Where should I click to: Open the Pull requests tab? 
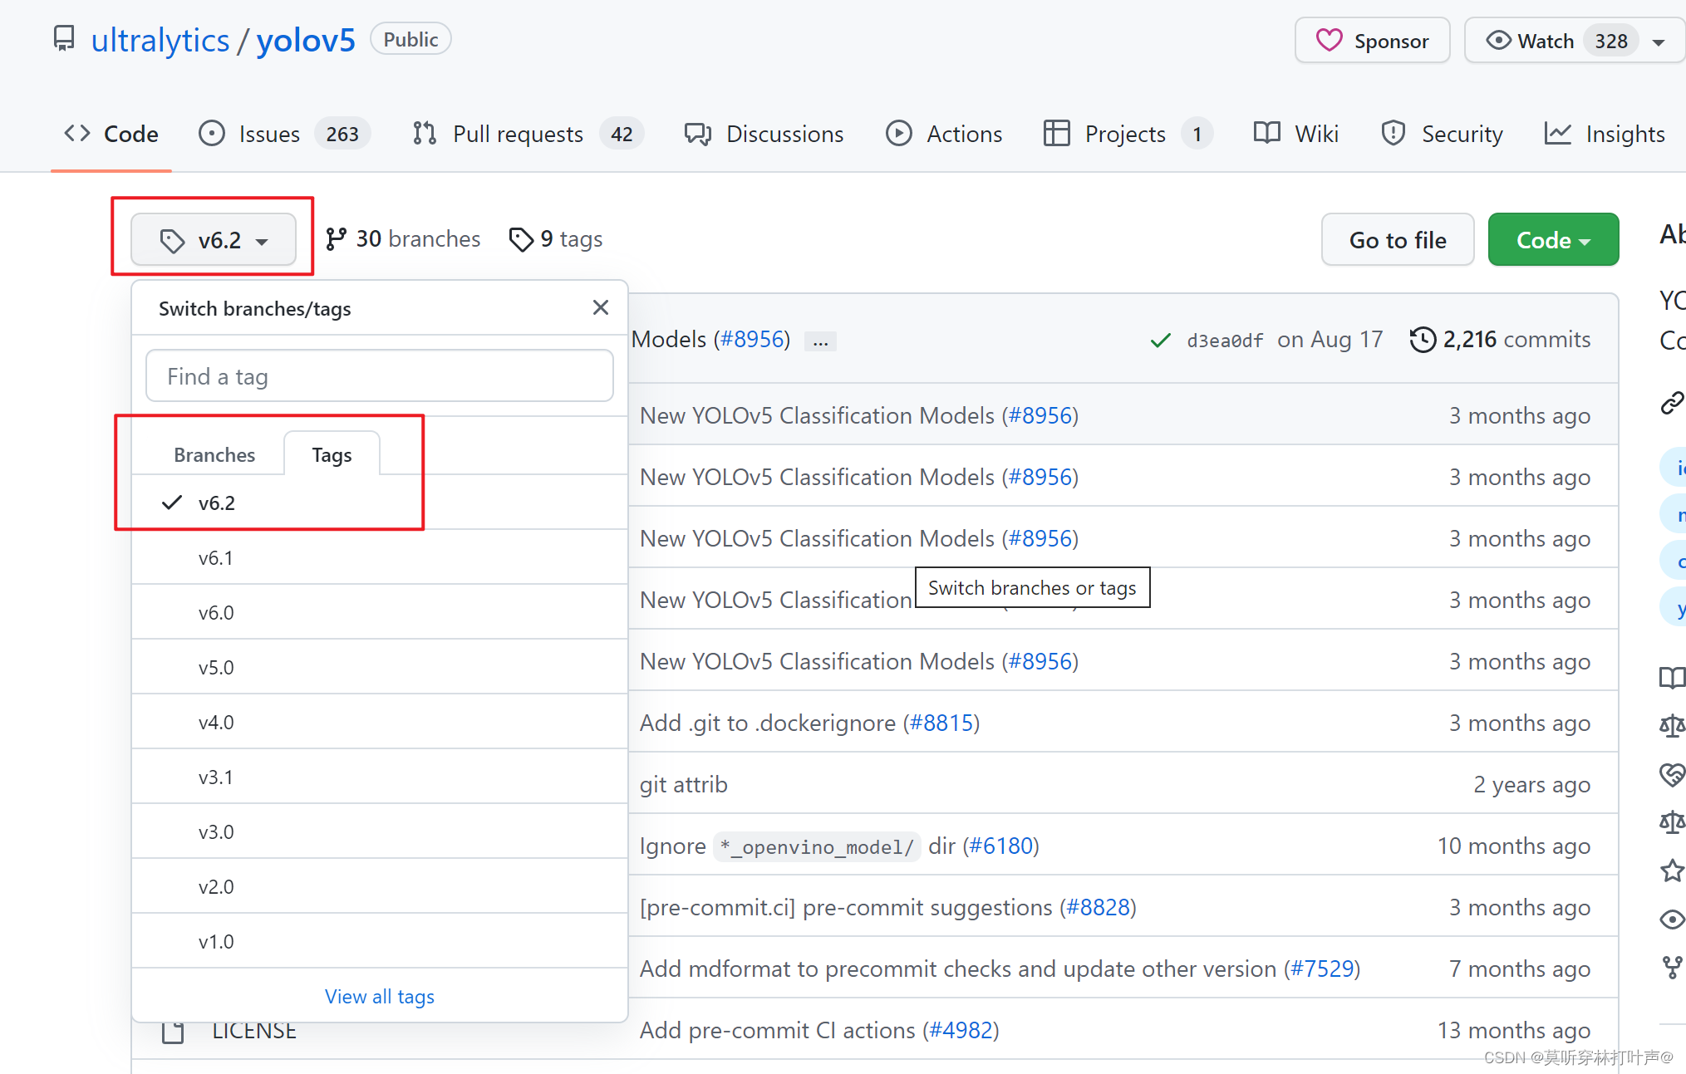[x=527, y=133]
